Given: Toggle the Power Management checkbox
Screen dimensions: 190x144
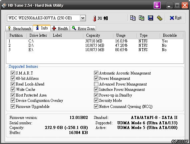Looking at the screenshot, I should [96, 78].
